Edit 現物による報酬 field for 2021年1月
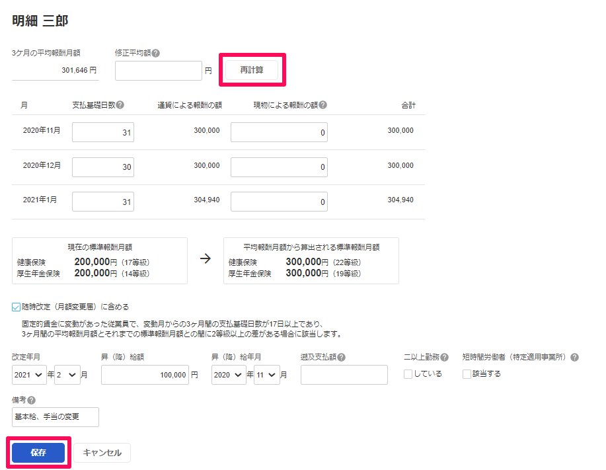 (279, 202)
